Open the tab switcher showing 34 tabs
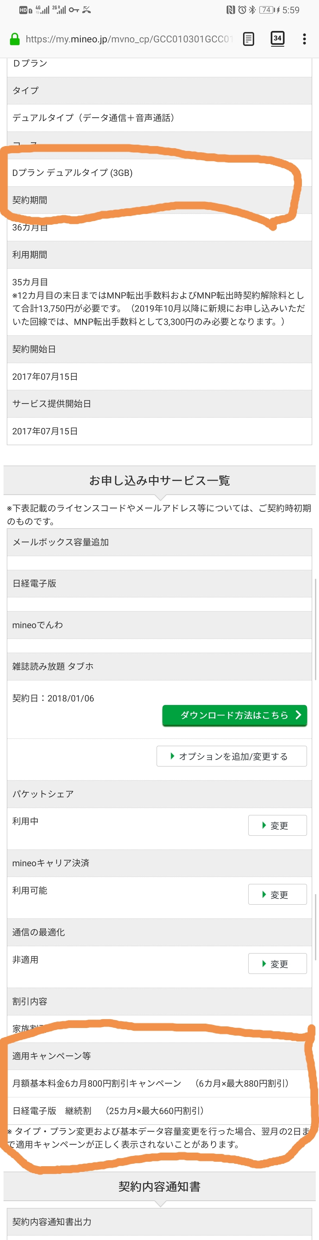This screenshot has width=319, height=1240. pos(277,39)
